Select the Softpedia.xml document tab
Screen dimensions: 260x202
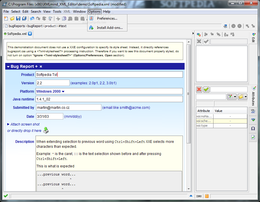tap(17, 34)
